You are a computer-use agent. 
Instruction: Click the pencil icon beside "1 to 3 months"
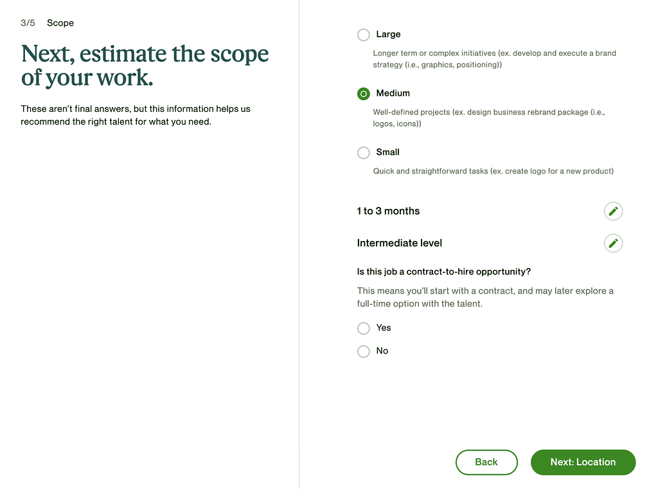[x=613, y=211]
